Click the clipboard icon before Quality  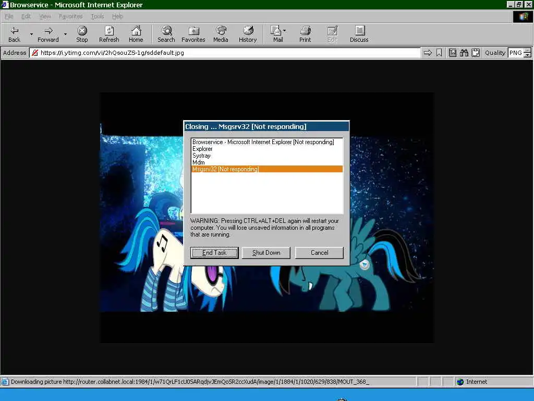[476, 53]
